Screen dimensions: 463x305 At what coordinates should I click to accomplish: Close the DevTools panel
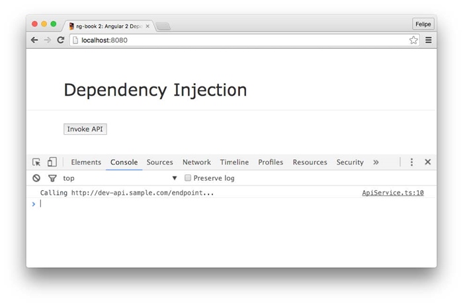click(x=427, y=162)
